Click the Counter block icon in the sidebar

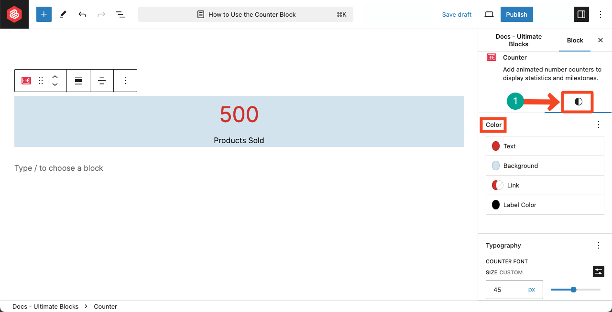coord(492,57)
